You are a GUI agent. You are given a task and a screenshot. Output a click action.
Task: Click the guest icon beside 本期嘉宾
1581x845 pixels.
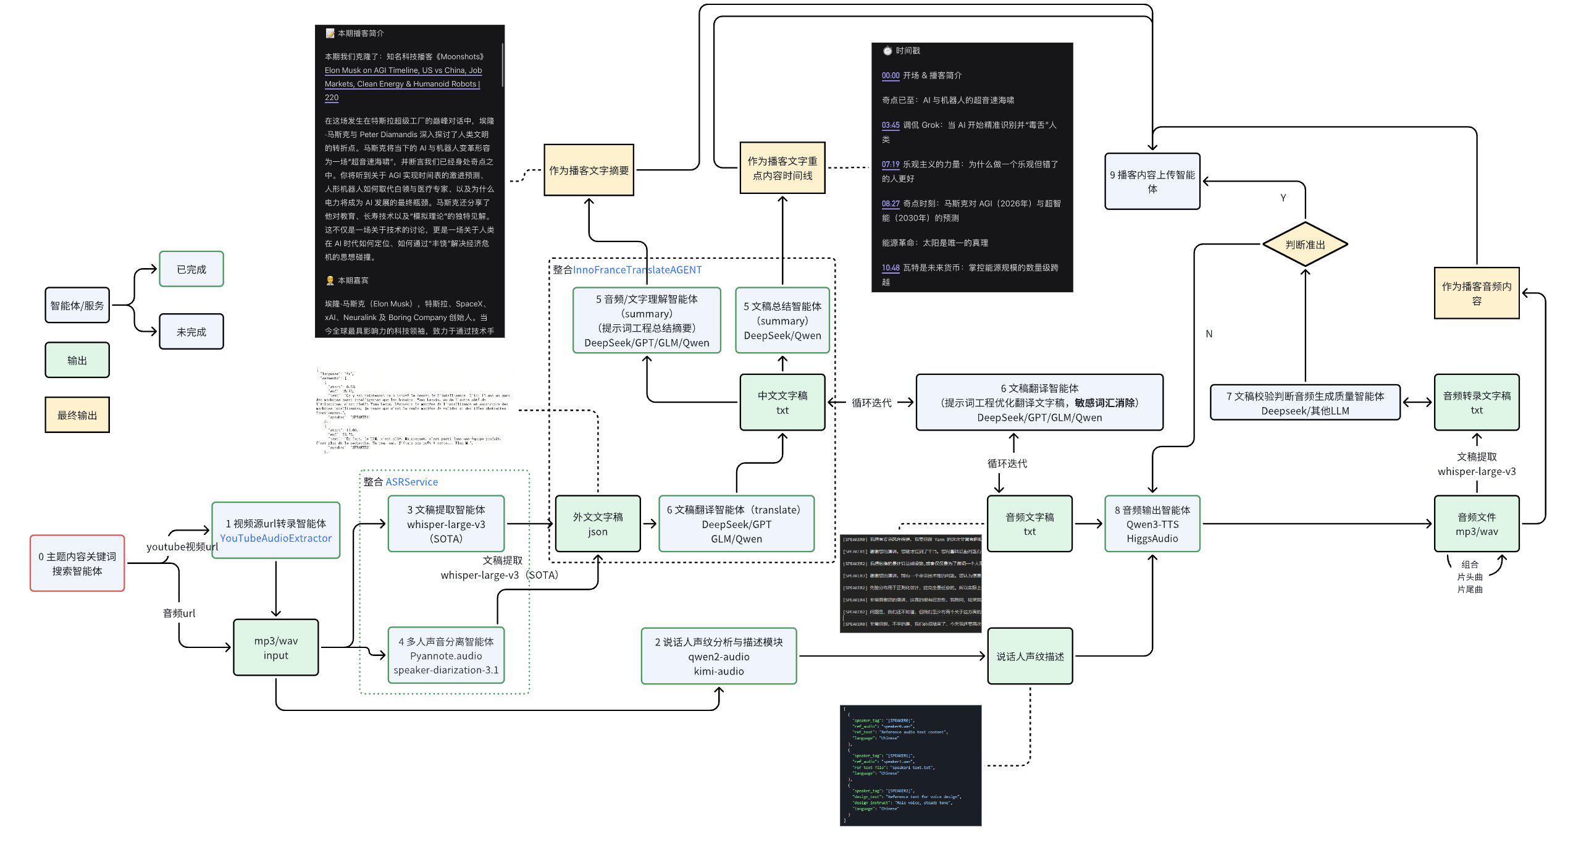[x=330, y=280]
